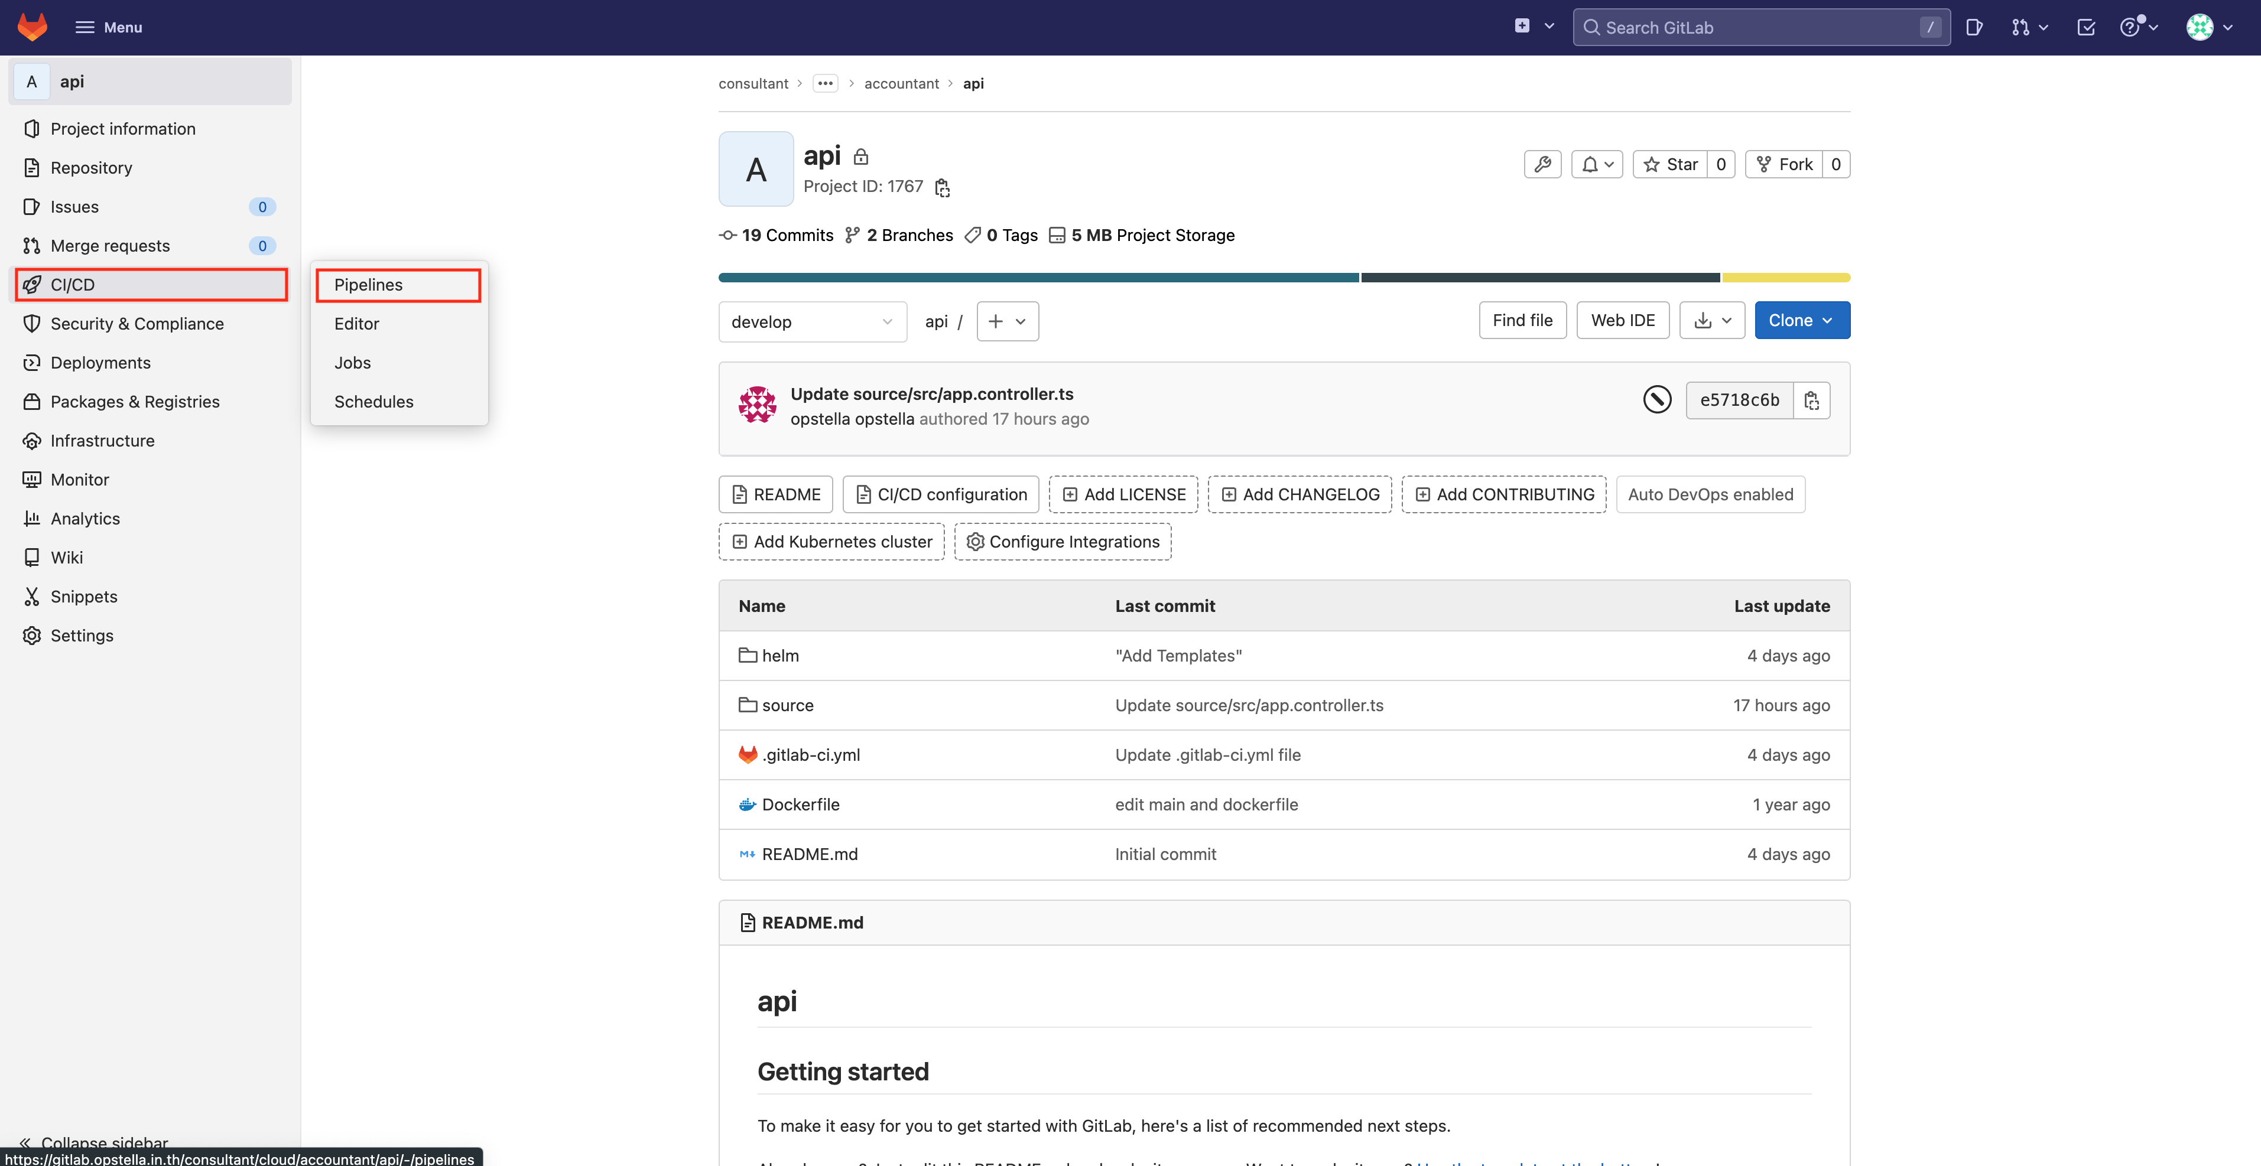Expand the breadcrumb ellipsis button
This screenshot has width=2261, height=1166.
(825, 83)
